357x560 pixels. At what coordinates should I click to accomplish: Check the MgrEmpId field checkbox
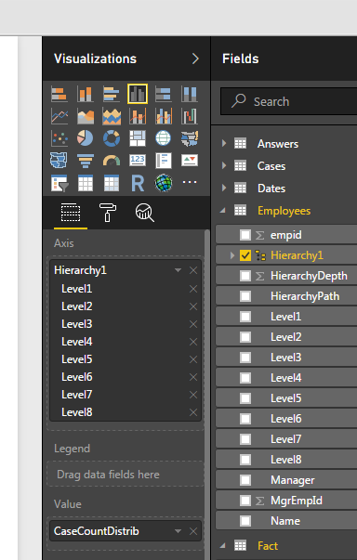(x=245, y=501)
